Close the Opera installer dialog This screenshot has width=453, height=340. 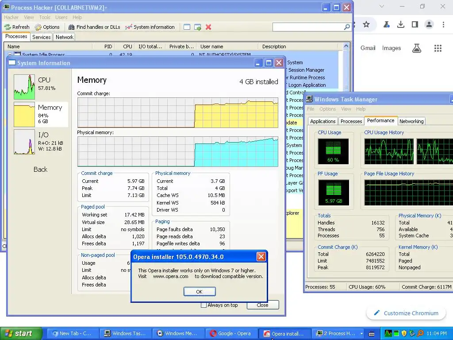coord(261,256)
